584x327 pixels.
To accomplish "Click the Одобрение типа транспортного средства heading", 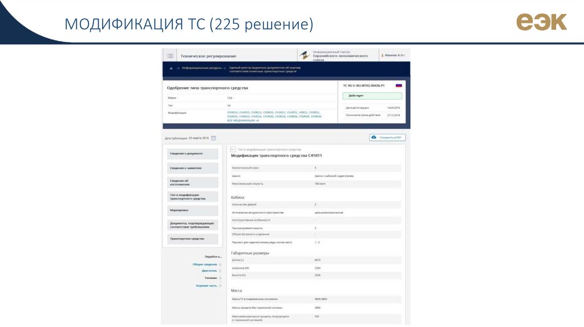I will 208,88.
